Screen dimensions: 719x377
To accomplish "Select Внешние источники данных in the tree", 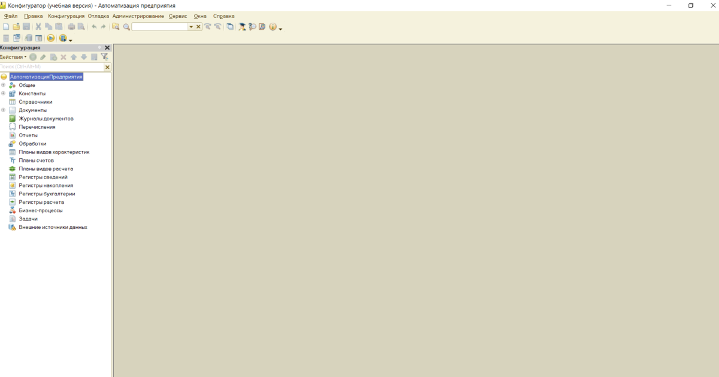I will (53, 227).
